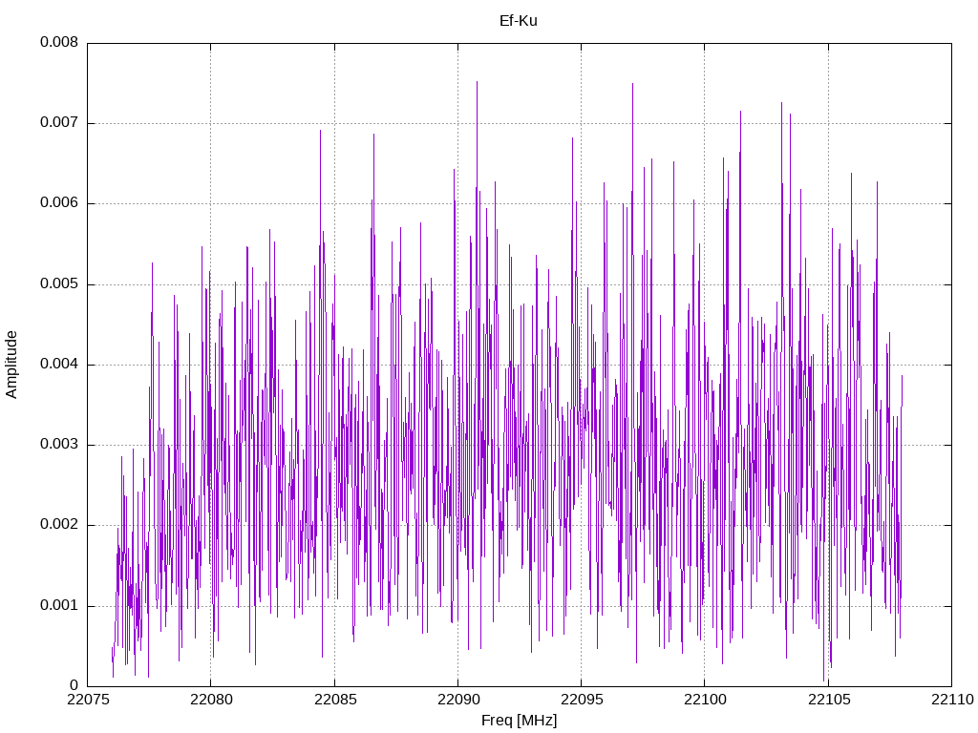Click the 22095 x-axis tick label

pyautogui.click(x=582, y=700)
